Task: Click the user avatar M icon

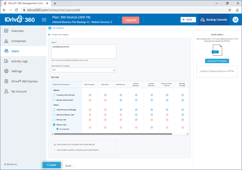Action: pyautogui.click(x=235, y=20)
